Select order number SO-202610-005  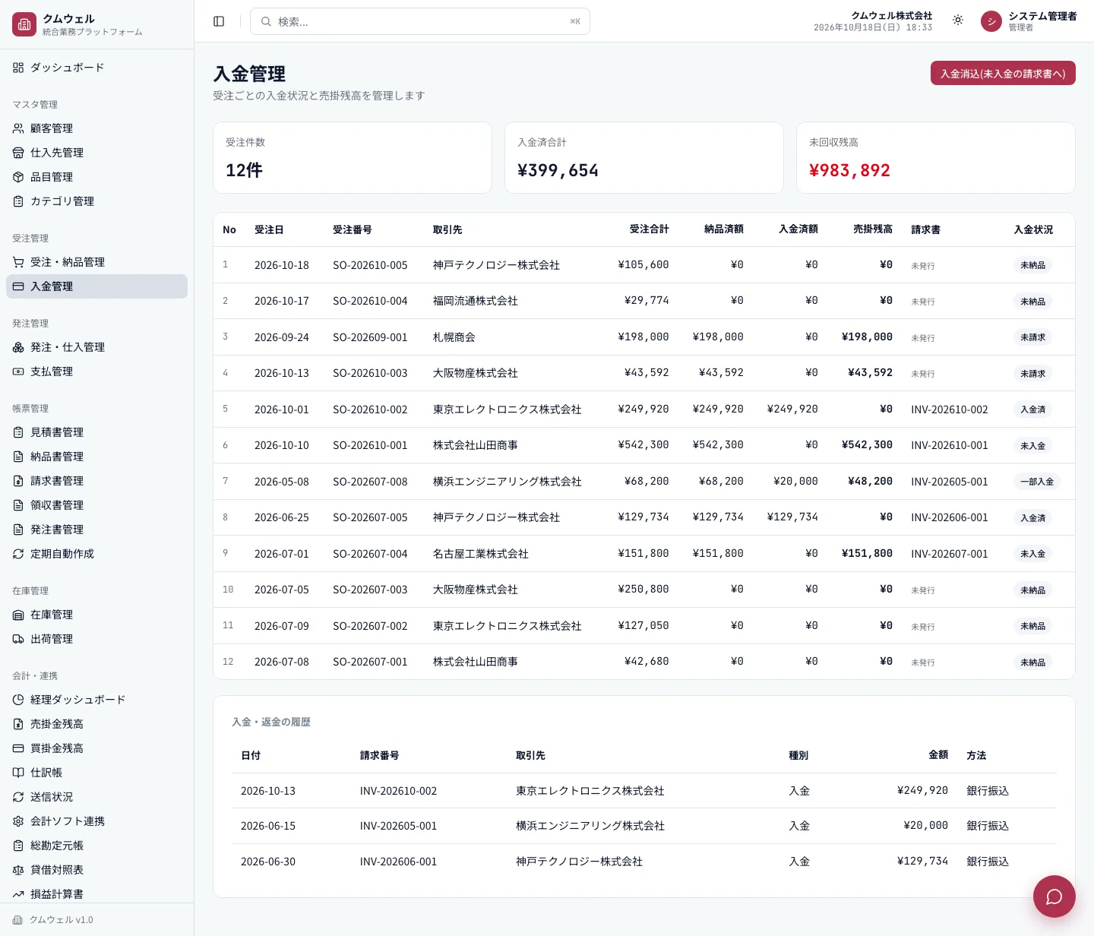point(370,265)
